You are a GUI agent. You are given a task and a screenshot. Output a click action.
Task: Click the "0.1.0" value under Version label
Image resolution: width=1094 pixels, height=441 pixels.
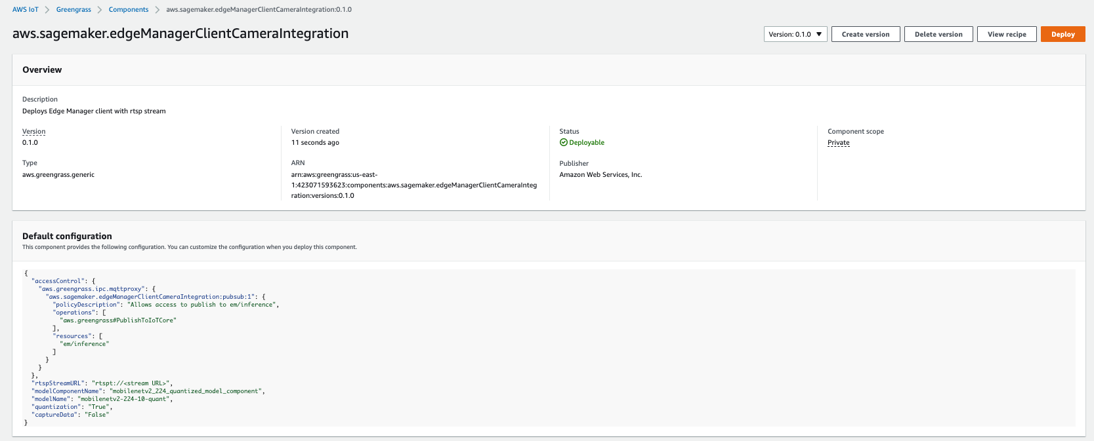click(x=30, y=143)
